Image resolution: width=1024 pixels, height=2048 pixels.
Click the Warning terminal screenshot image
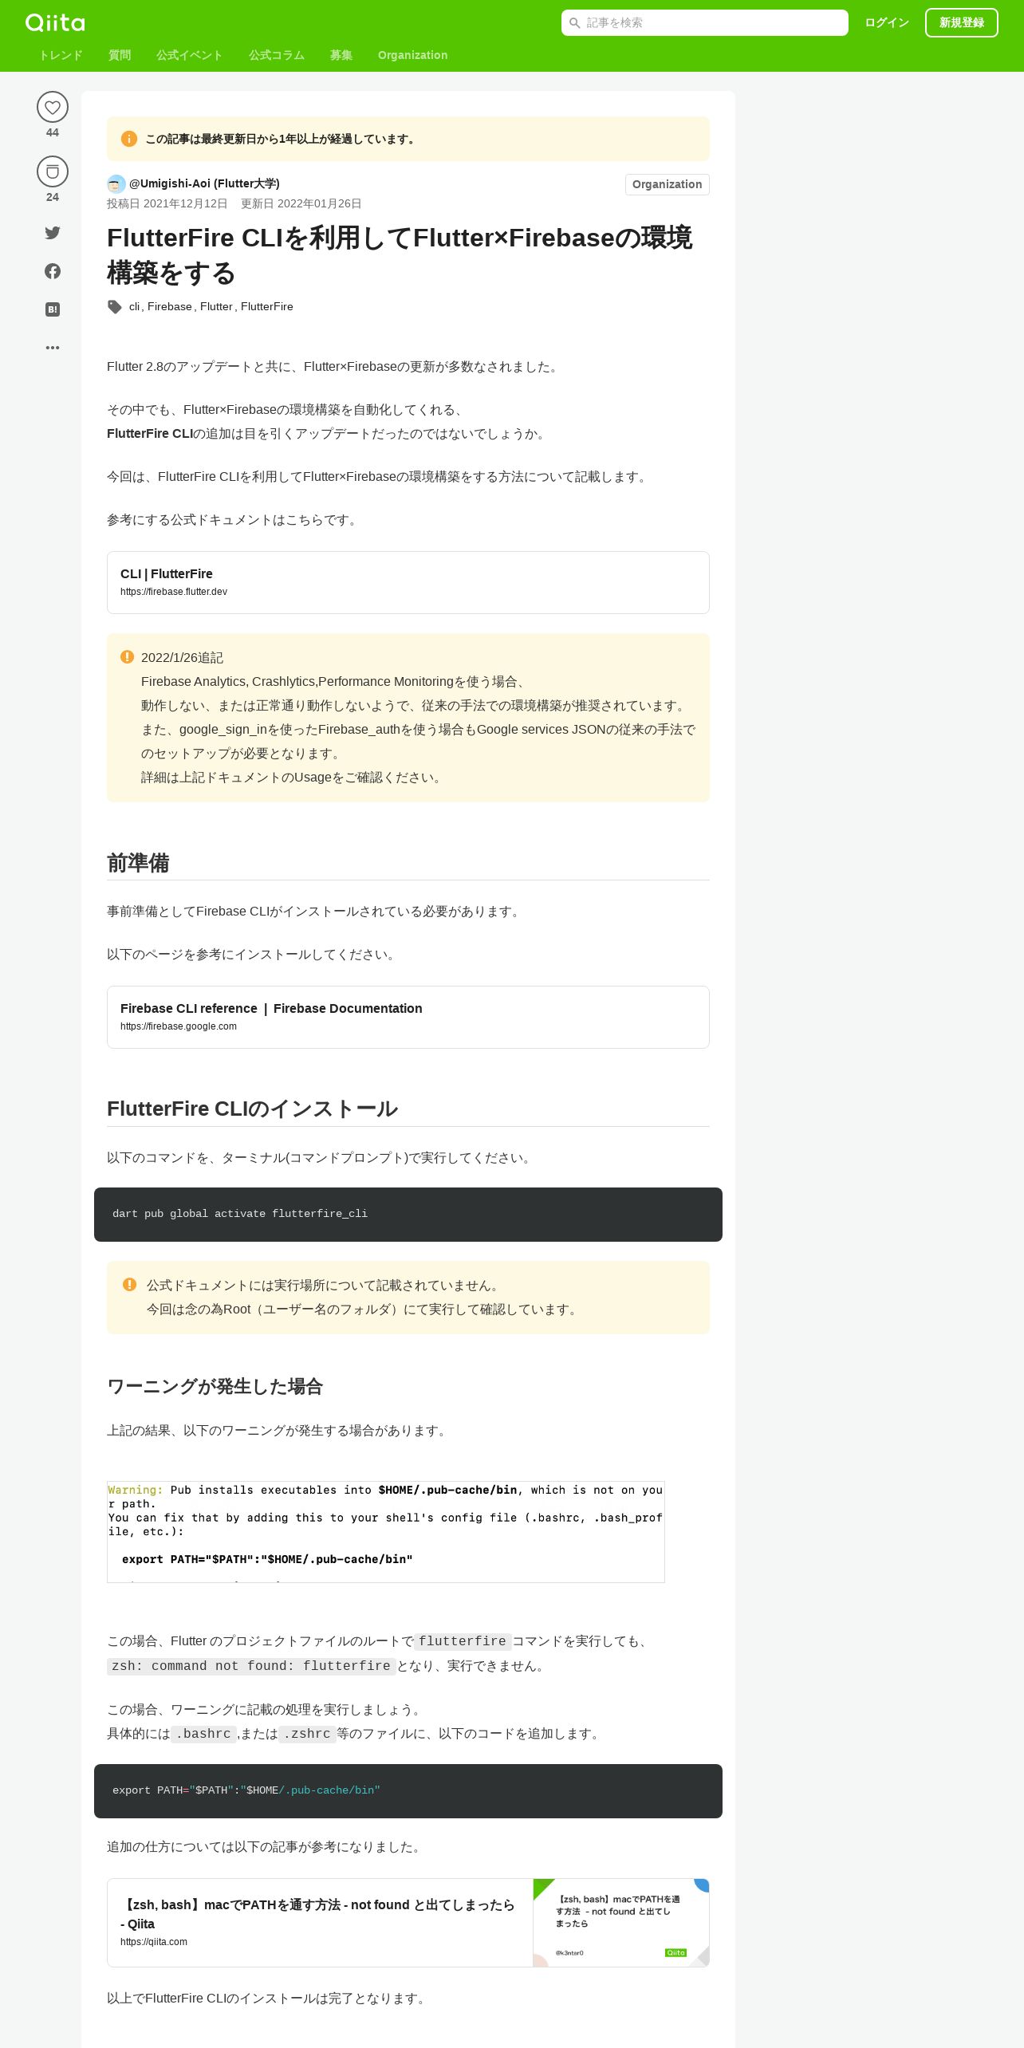[x=386, y=1532]
